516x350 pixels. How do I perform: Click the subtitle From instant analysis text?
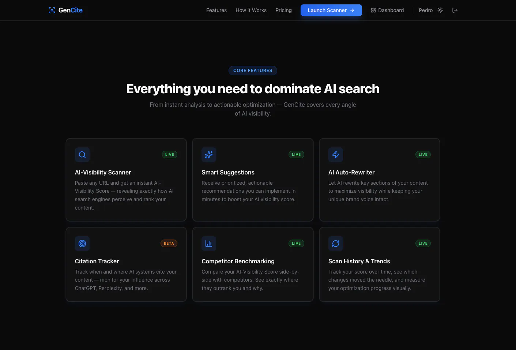(253, 109)
